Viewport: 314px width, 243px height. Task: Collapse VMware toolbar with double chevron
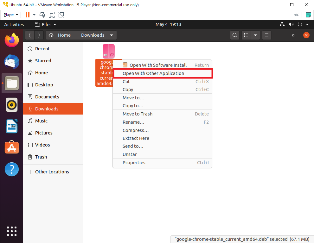[296, 15]
